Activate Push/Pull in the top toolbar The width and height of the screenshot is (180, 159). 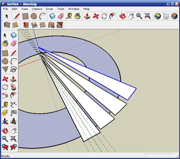click(x=87, y=16)
